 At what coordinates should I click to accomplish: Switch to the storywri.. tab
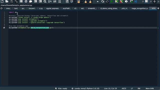32,8
